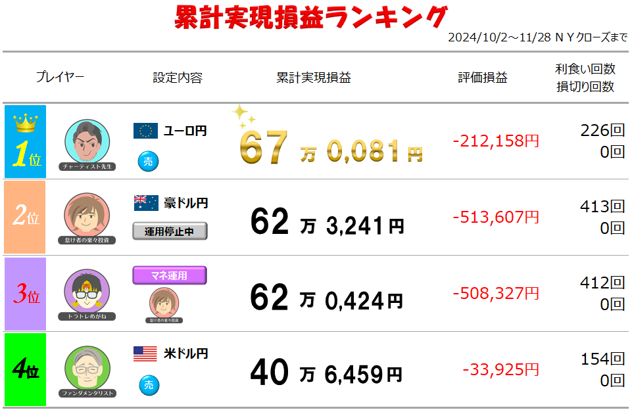Click the orange 2位 rank tile

point(25,217)
